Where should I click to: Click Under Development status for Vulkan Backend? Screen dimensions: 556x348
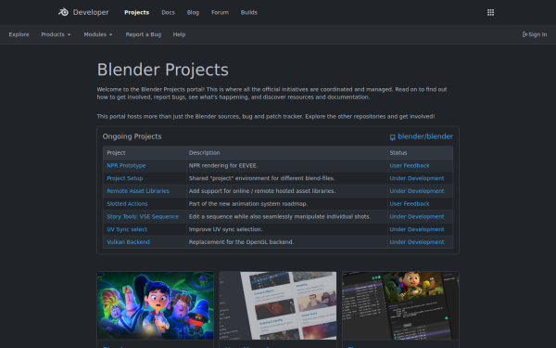[417, 242]
